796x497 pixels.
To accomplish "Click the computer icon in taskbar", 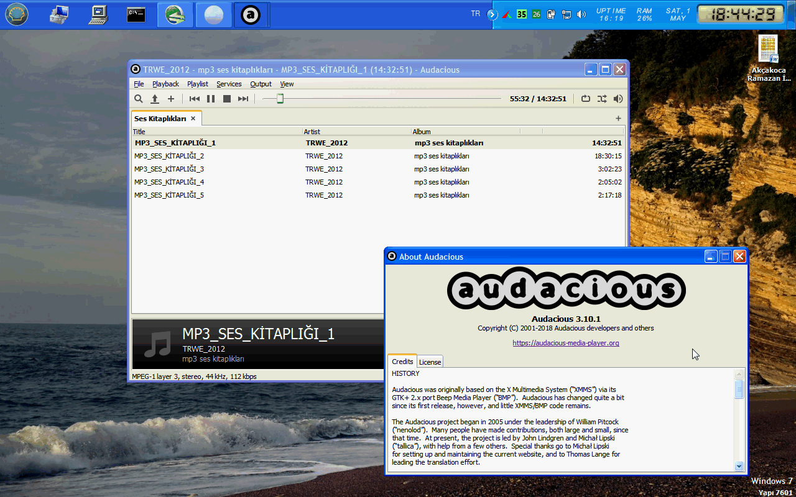I will coord(98,14).
